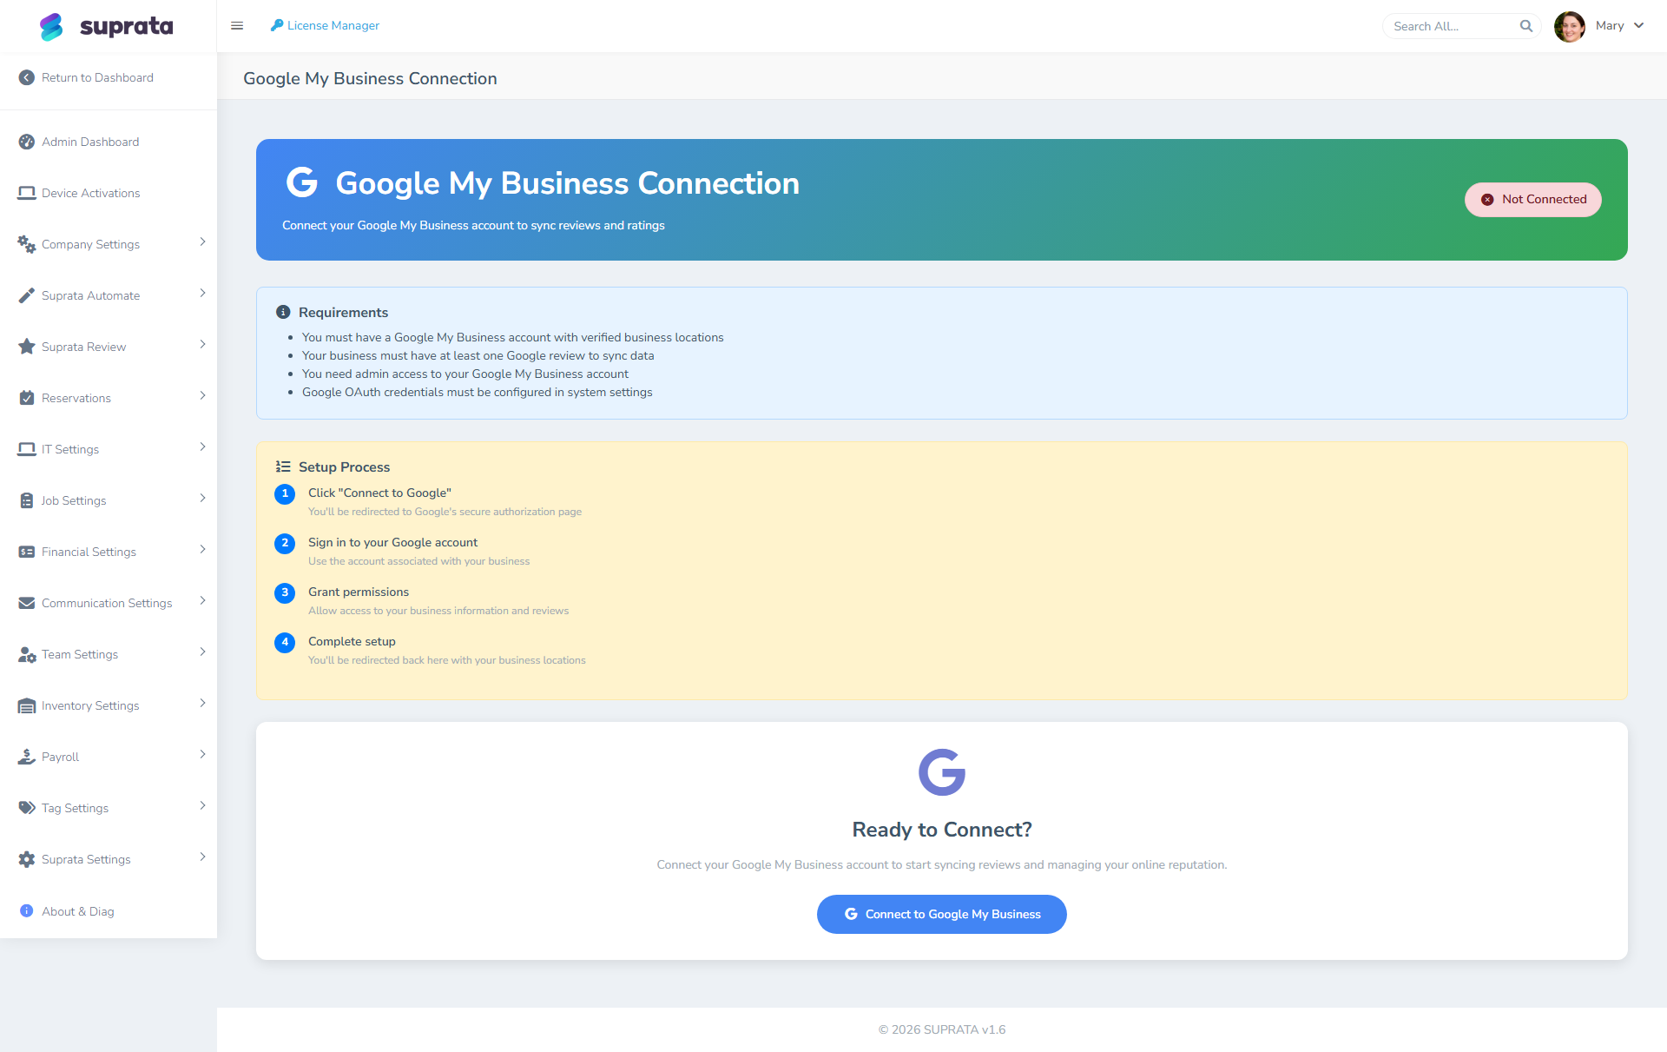The width and height of the screenshot is (1667, 1052).
Task: Click the Suprata logo
Action: point(106,26)
